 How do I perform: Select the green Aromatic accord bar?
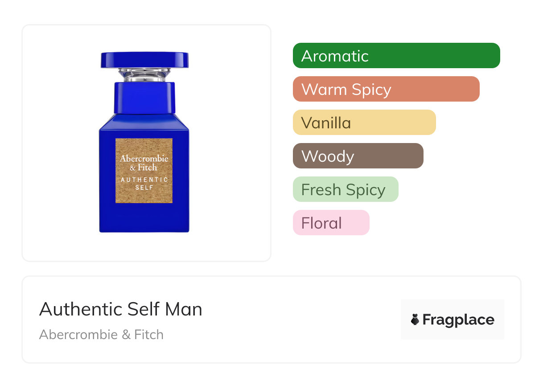click(x=396, y=56)
